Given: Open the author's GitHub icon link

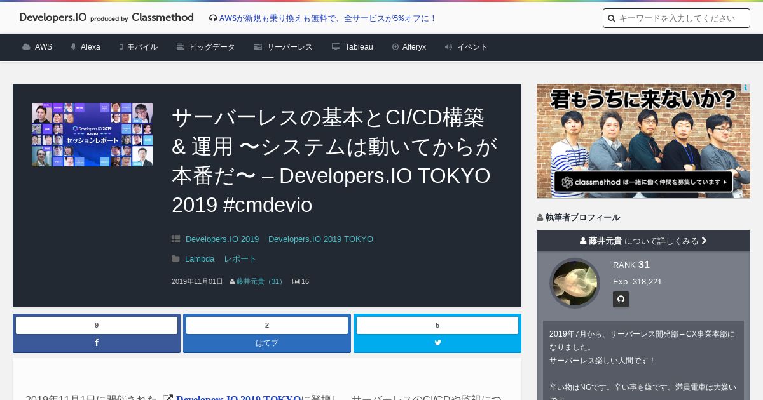Looking at the screenshot, I should coord(621,299).
